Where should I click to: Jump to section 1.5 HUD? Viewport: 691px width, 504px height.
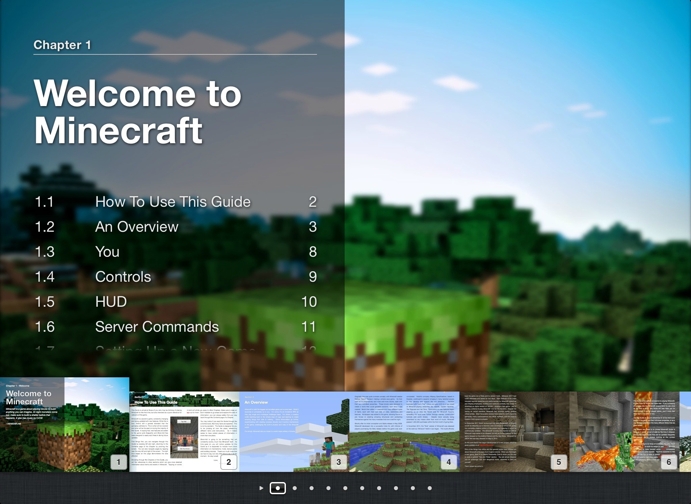click(176, 302)
